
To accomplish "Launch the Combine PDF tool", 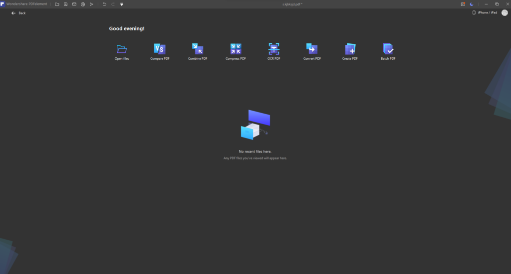I will [x=198, y=49].
